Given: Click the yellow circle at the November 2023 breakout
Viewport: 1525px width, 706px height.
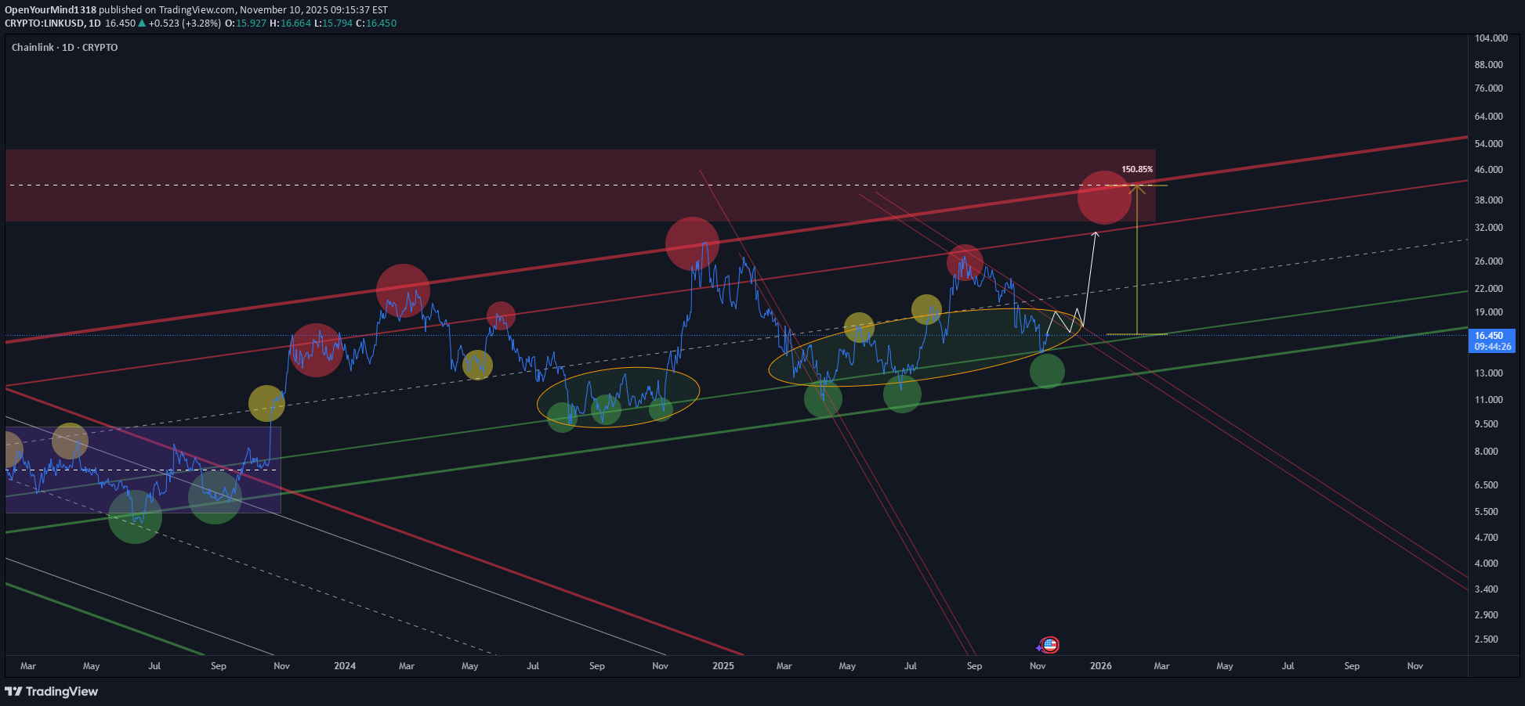Looking at the screenshot, I should coord(266,403).
